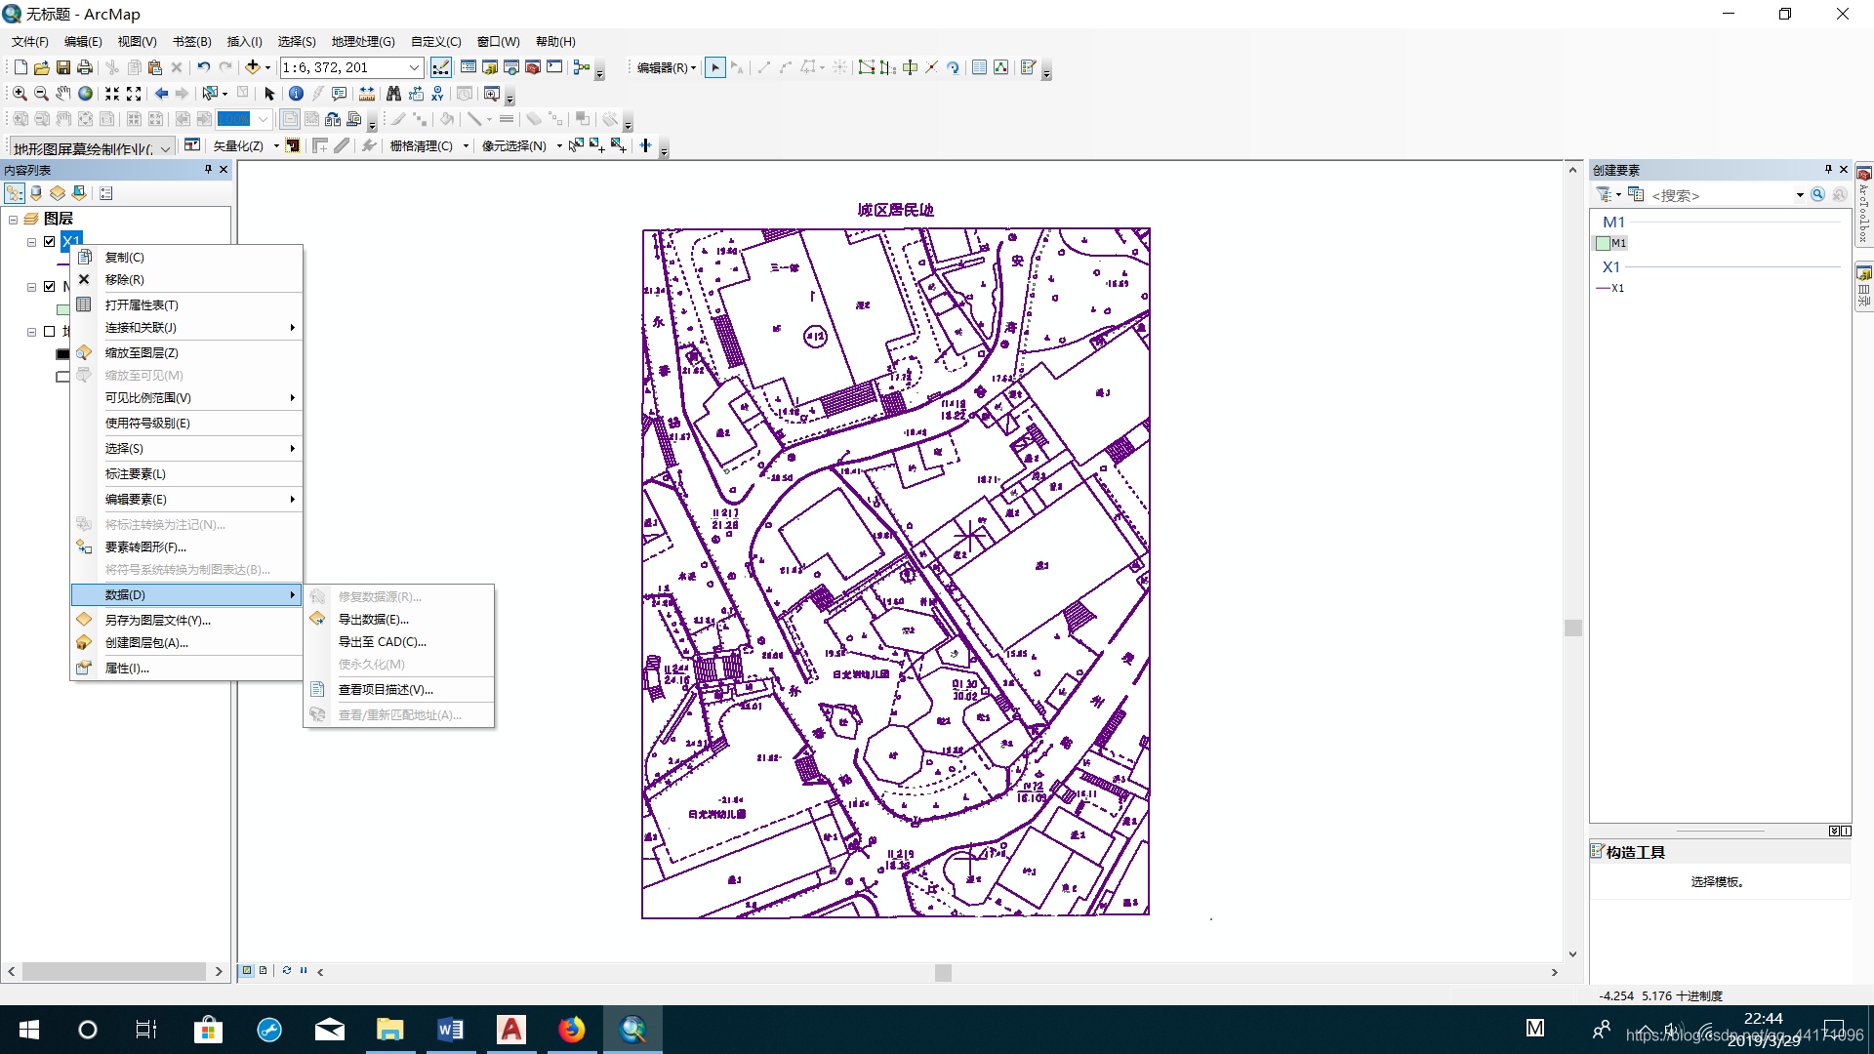Choose 导出数据(E) from the submenu
Screen dimensions: 1874x1054
pos(373,619)
